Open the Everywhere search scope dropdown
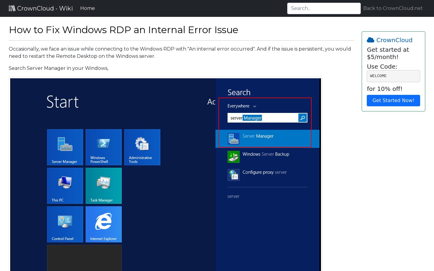Screen dimensions: 434x271 coord(238,106)
